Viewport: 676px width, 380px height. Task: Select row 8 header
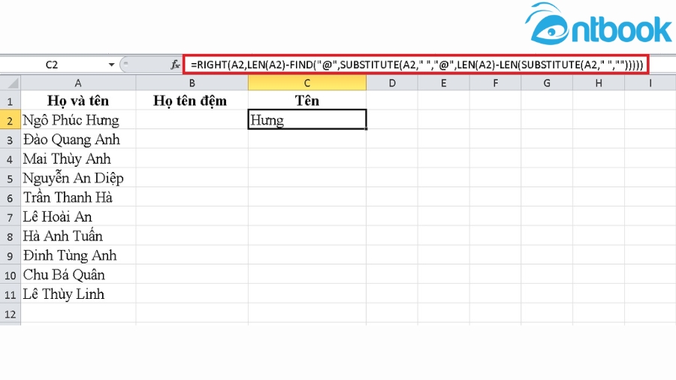[x=11, y=237]
